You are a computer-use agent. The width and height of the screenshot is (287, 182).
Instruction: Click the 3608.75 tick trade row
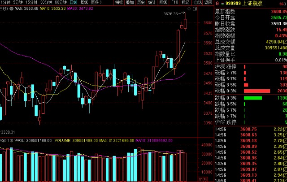pyautogui.click(x=251, y=129)
